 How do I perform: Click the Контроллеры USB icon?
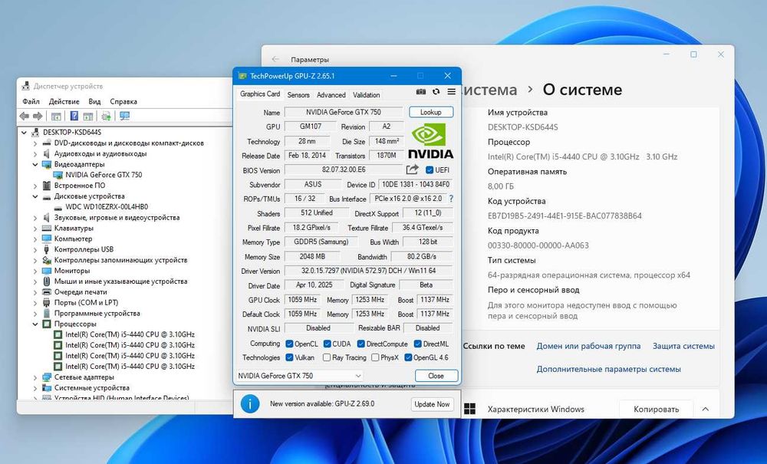coord(47,248)
